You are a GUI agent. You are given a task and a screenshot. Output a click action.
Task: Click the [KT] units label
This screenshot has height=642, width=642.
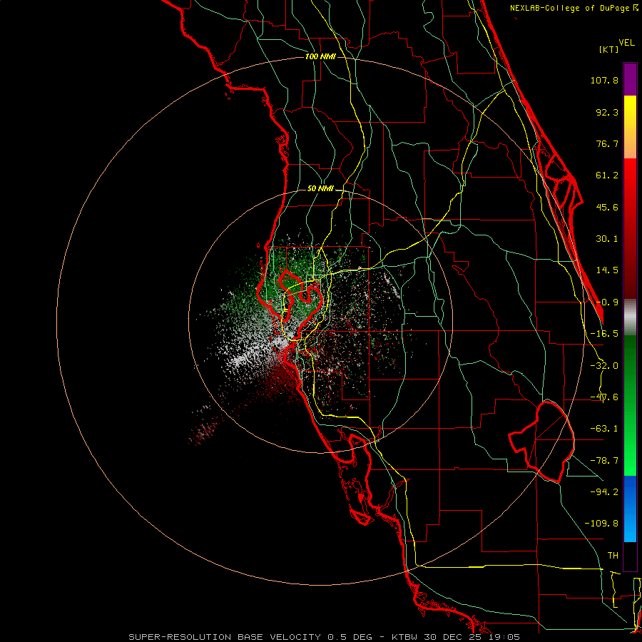click(609, 49)
